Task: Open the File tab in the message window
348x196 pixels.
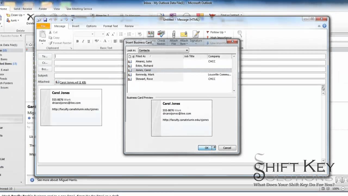Action: (x=43, y=26)
